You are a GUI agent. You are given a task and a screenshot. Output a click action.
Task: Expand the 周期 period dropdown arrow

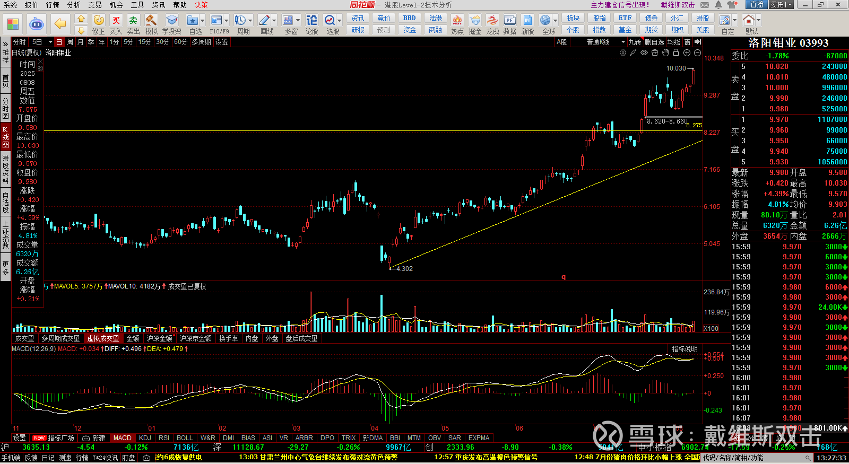250,21
